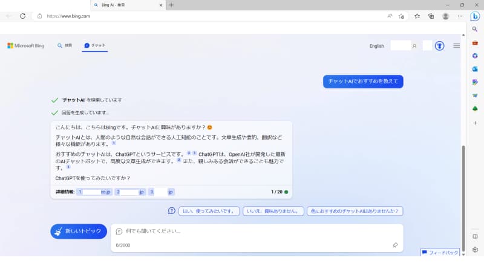Click the sign-in person icon
484x272 pixels.
point(414,46)
